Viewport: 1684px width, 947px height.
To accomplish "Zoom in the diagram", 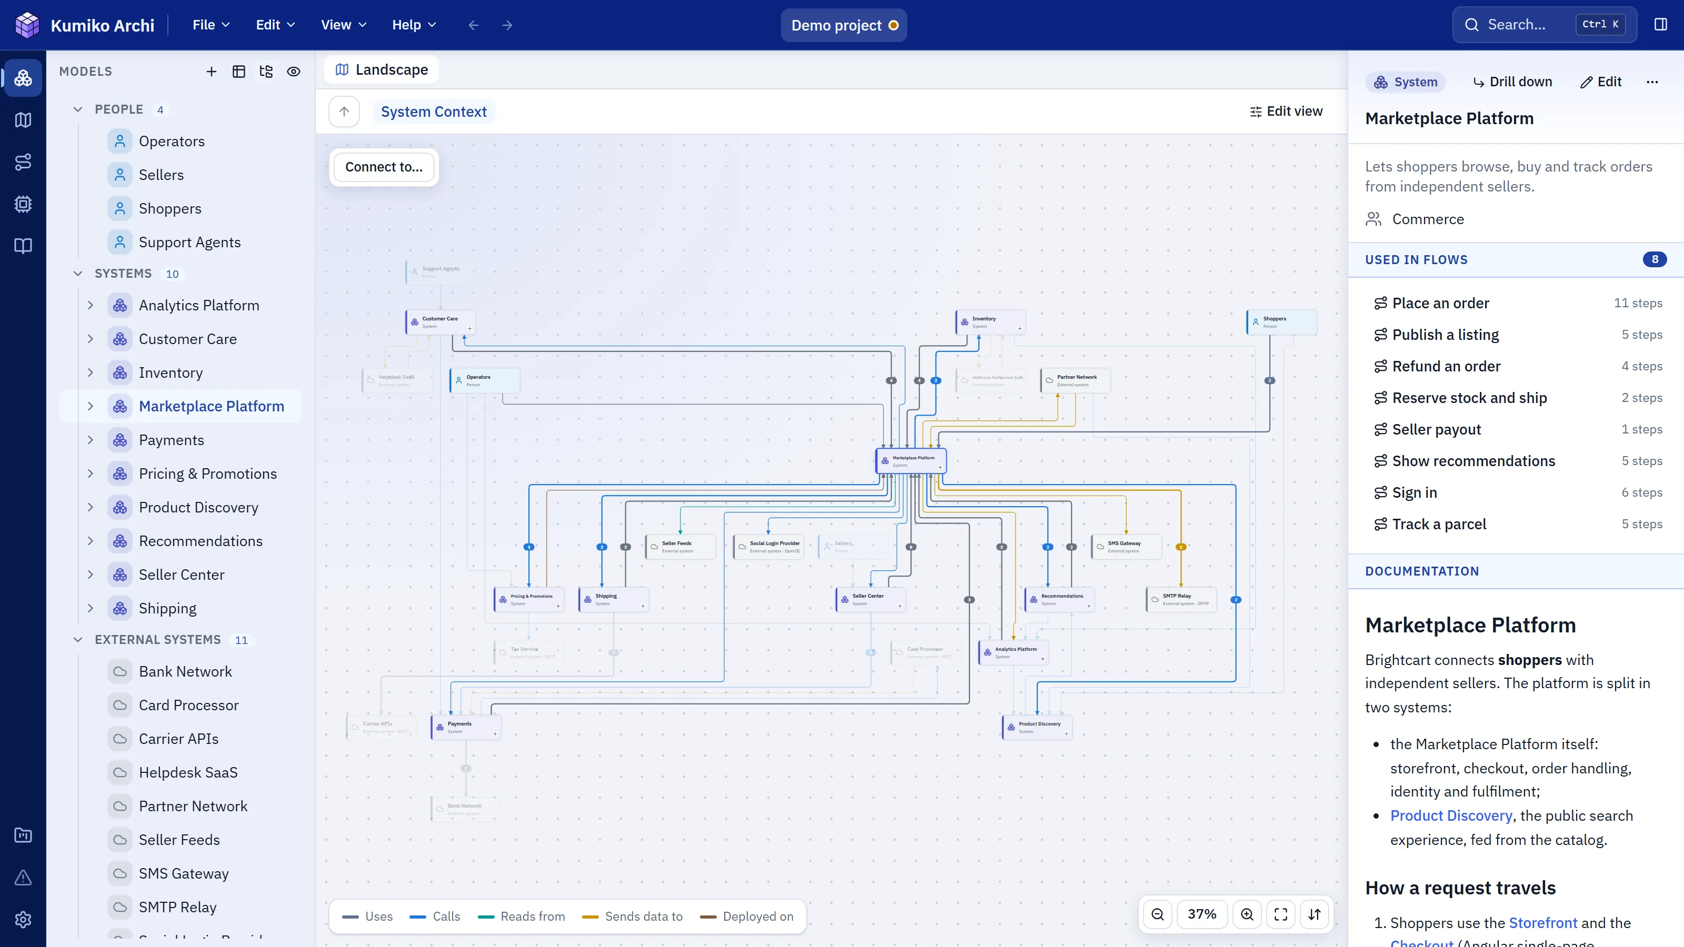I will pyautogui.click(x=1247, y=914).
